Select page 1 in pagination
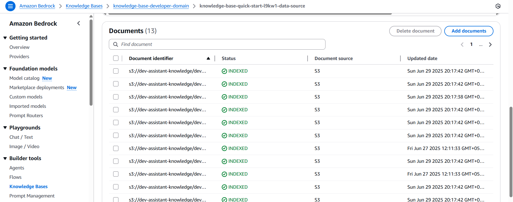Viewport: 513px width, 202px height. pos(471,44)
